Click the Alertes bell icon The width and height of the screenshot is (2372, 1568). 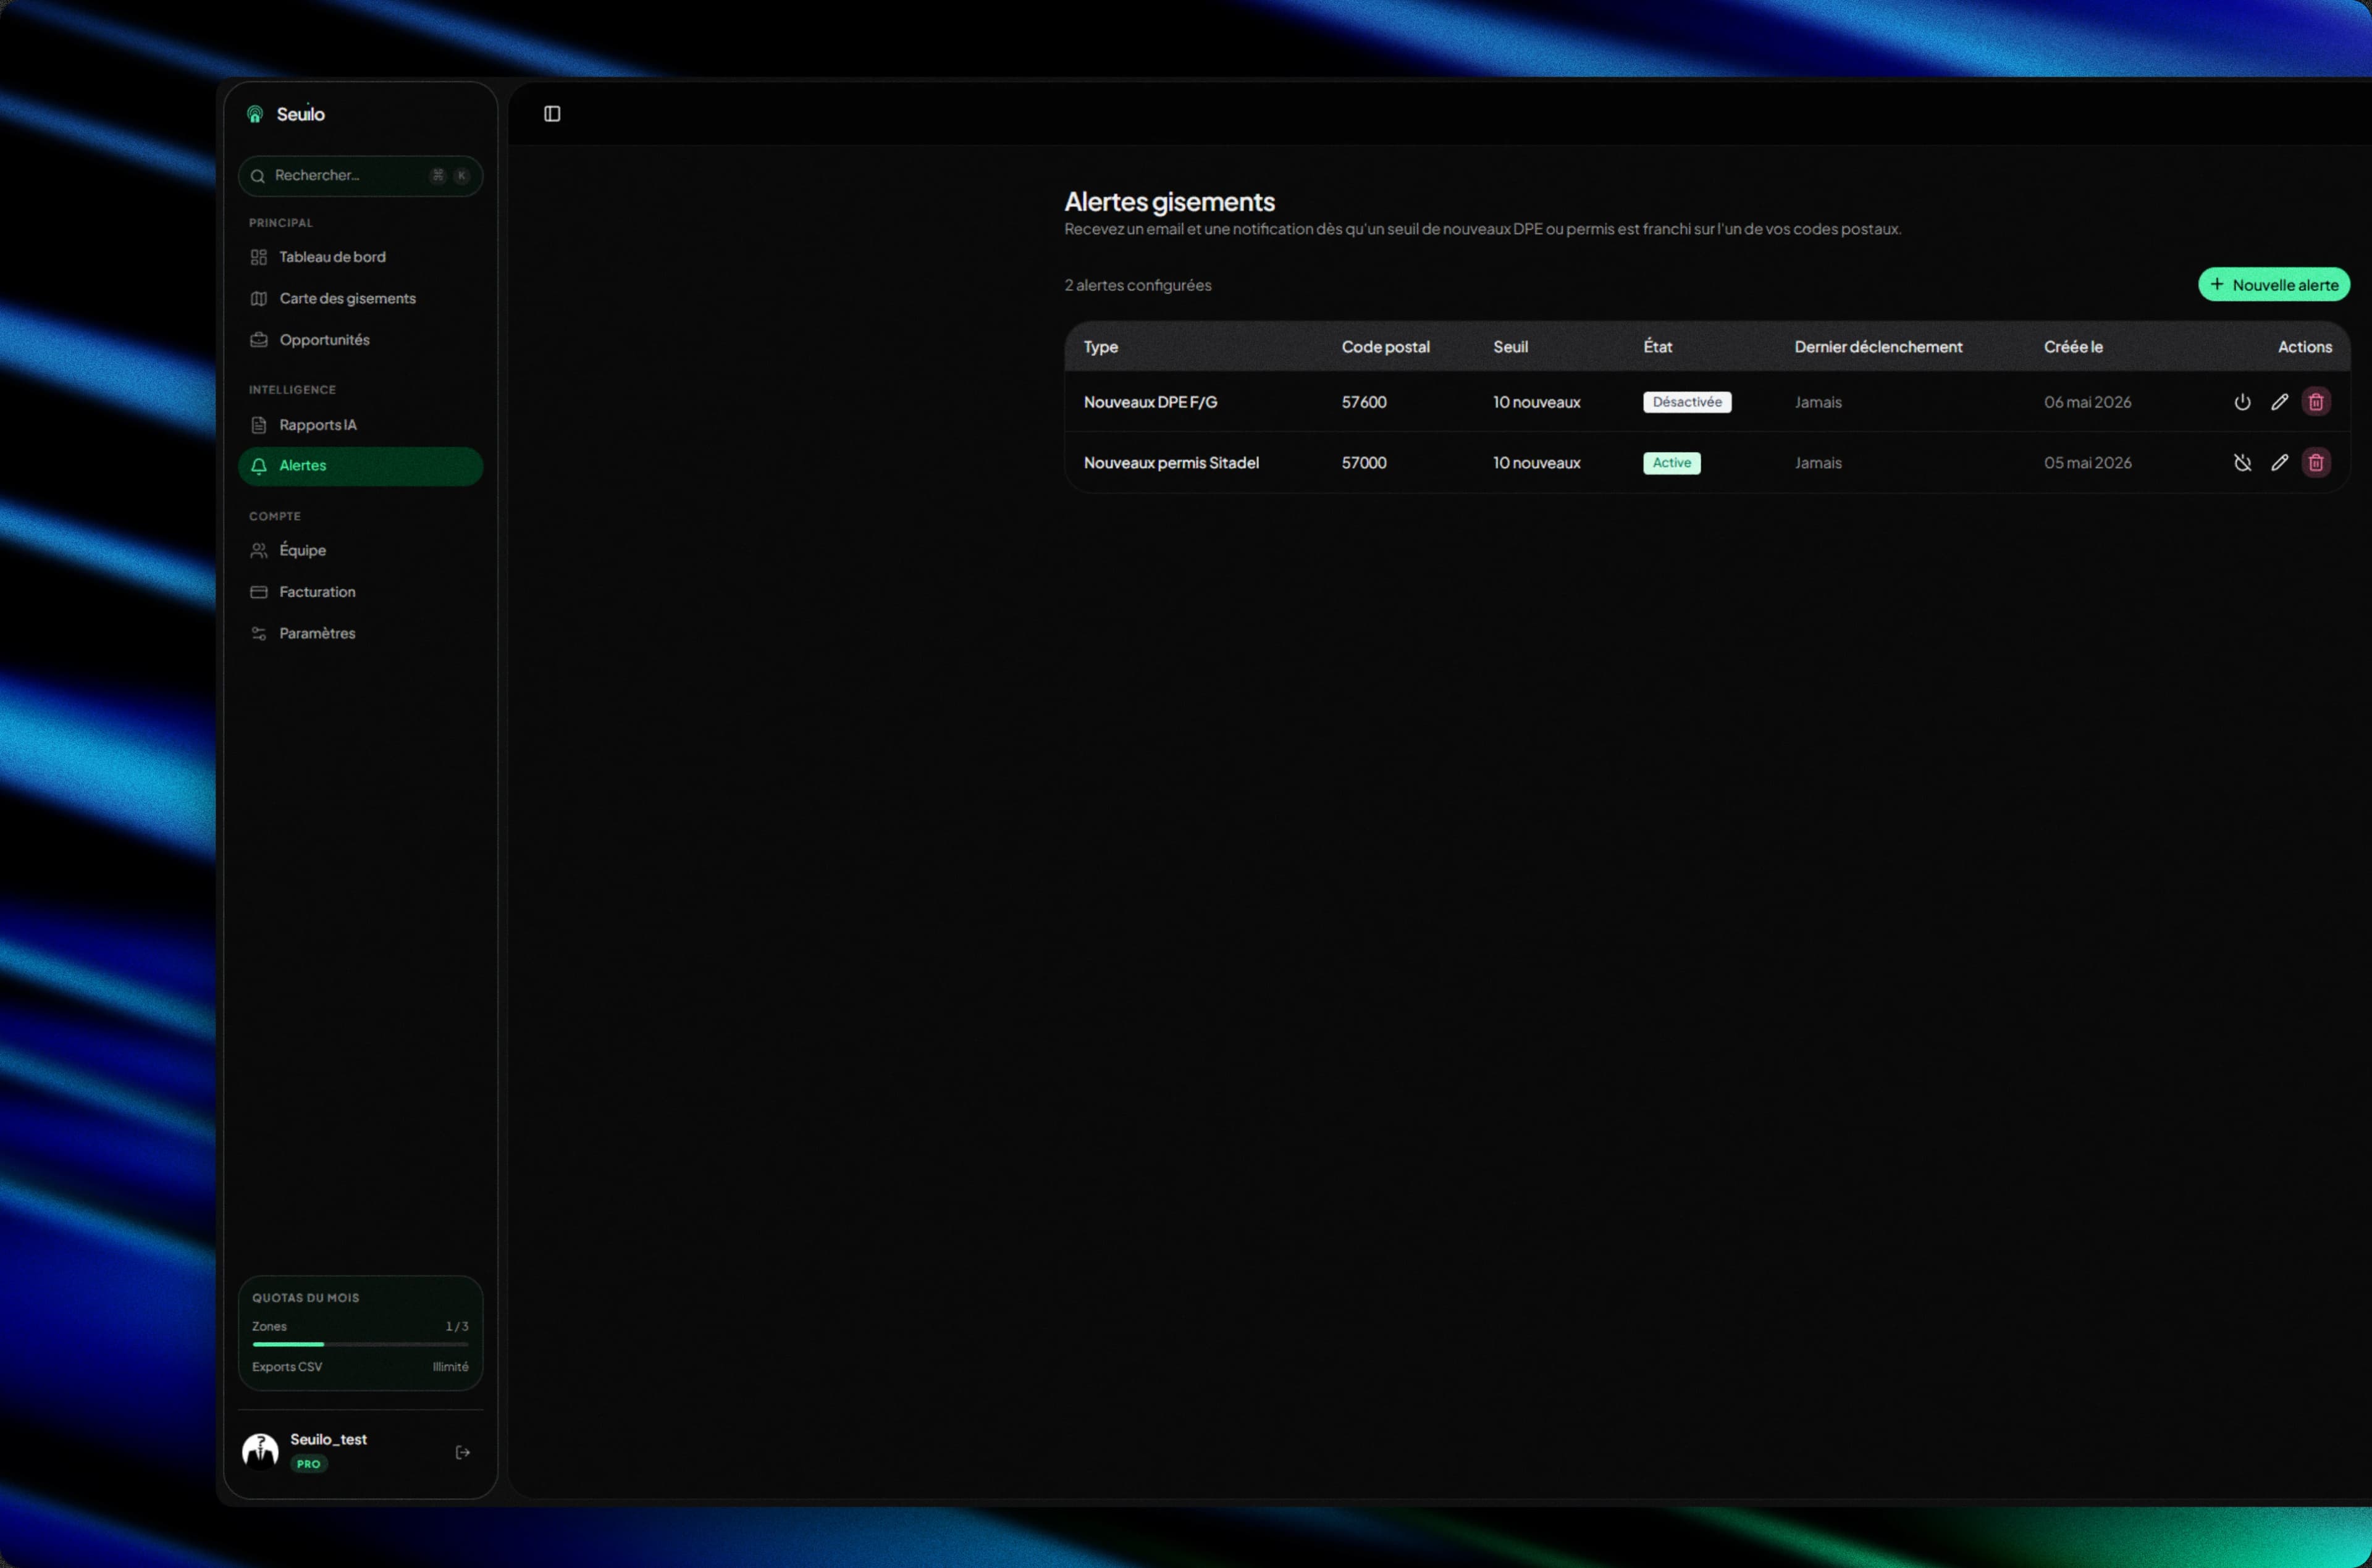pos(259,466)
